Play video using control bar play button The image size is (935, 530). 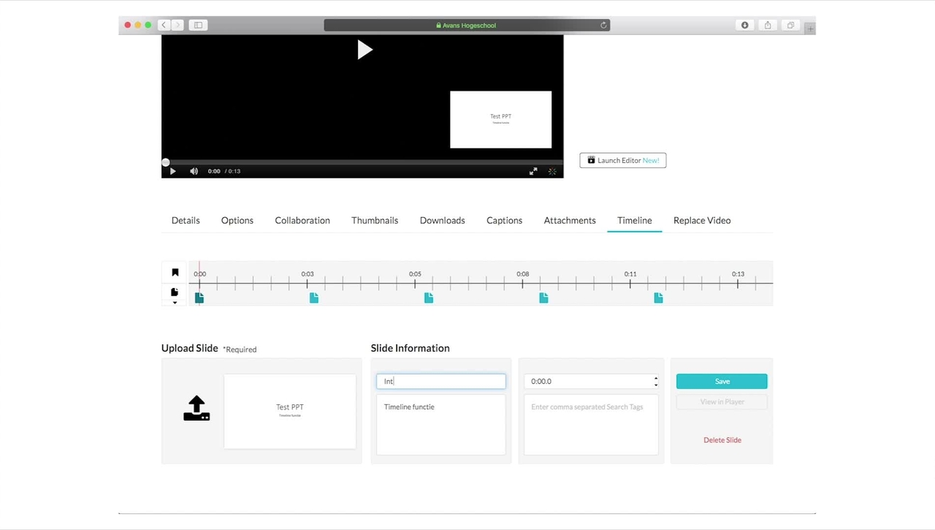coord(172,171)
